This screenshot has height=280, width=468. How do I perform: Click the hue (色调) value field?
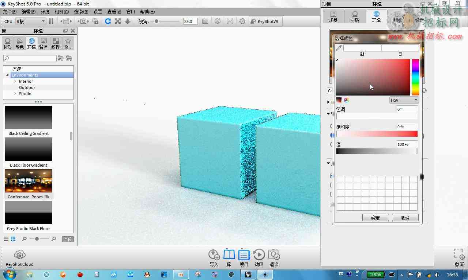pyautogui.click(x=407, y=109)
